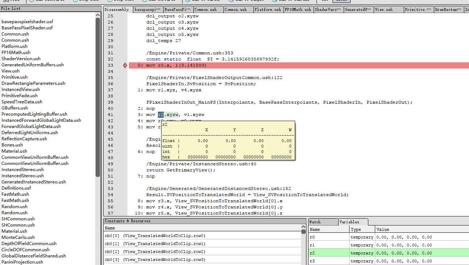The image size is (469, 265).
Task: Open GeneratedUniformBuffers.ush from the file list
Action: (x=32, y=65)
